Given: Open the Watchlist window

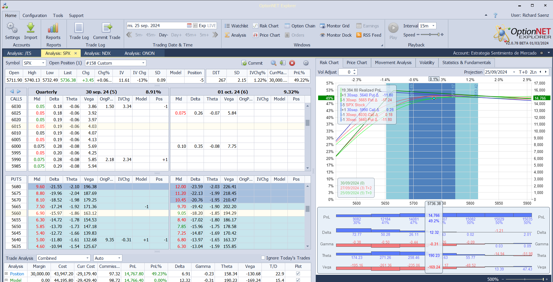Looking at the screenshot, I should [236, 26].
